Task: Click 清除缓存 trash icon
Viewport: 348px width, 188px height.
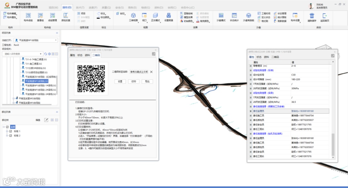Action: [312, 17]
